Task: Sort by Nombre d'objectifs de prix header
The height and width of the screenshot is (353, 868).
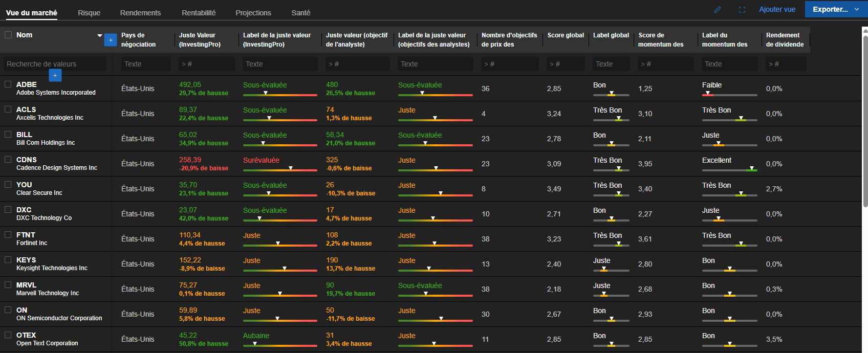Action: click(x=509, y=40)
